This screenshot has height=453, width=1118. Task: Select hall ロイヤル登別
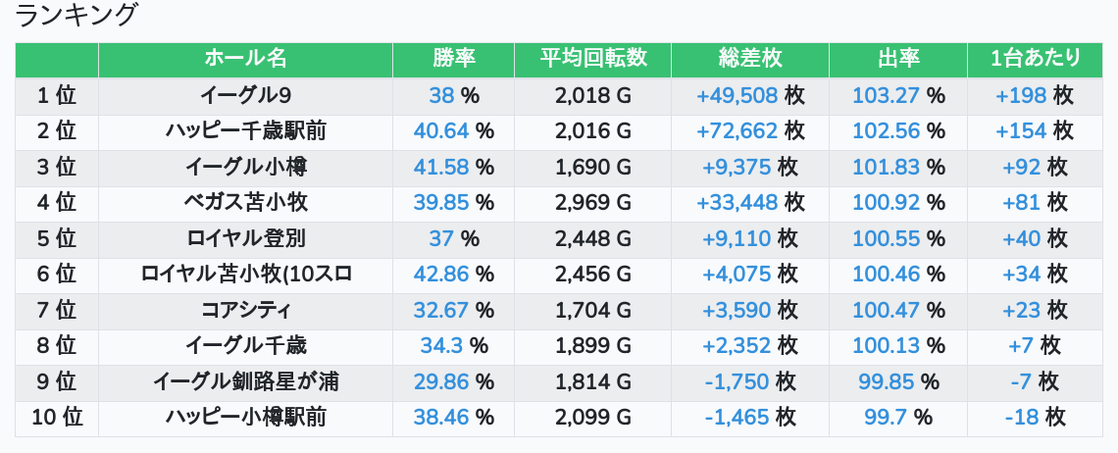pyautogui.click(x=245, y=238)
